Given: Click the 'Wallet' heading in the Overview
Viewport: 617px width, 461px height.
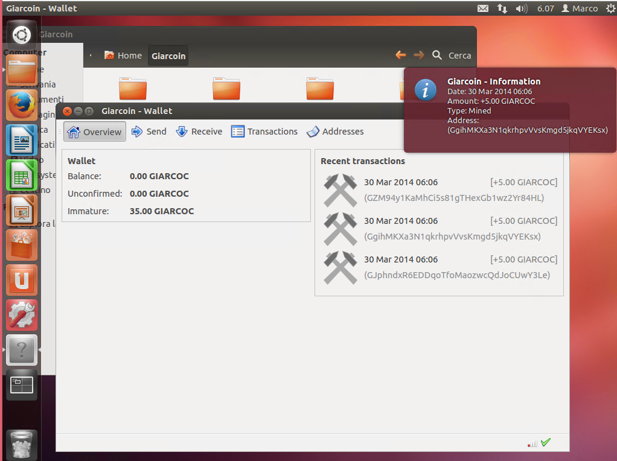Looking at the screenshot, I should tap(82, 161).
